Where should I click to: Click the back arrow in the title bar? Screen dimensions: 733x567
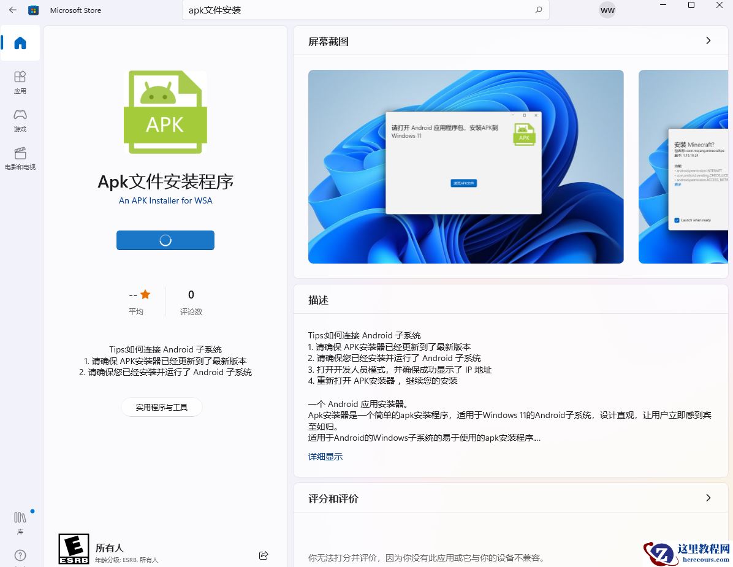(x=12, y=10)
